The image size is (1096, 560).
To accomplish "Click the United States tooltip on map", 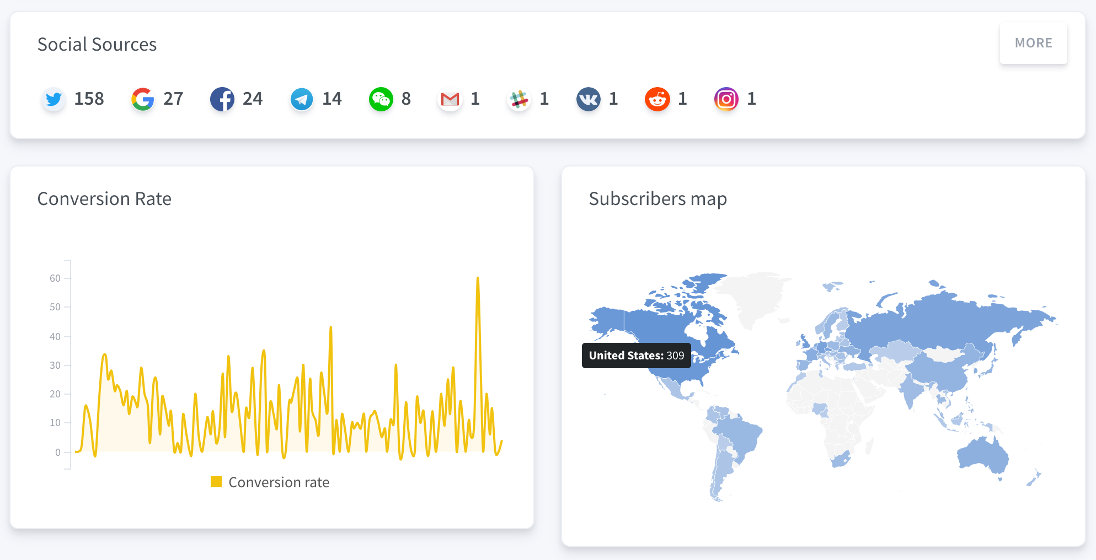I will pyautogui.click(x=635, y=356).
